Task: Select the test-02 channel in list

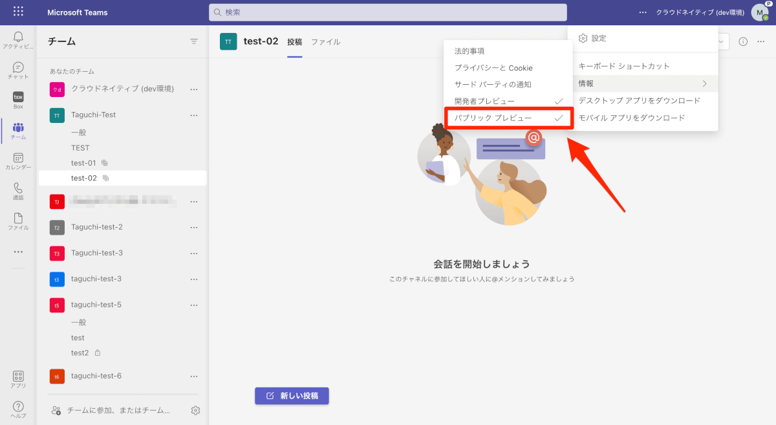Action: (122, 178)
